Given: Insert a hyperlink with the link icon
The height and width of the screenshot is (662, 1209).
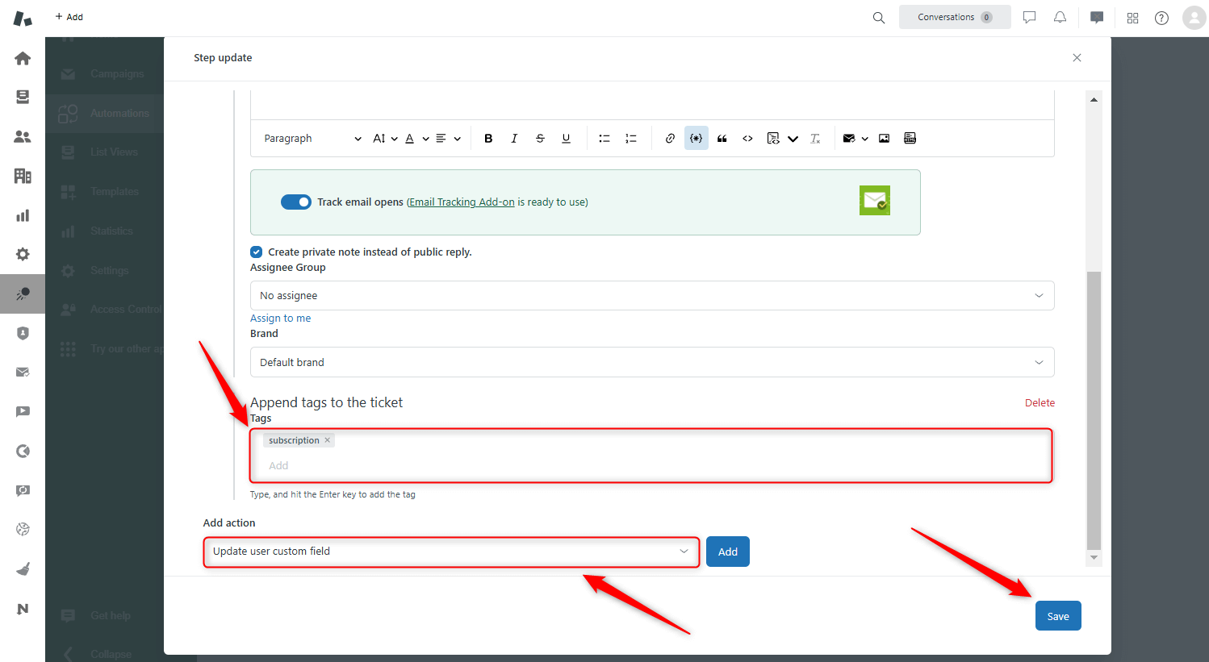Looking at the screenshot, I should 670,139.
